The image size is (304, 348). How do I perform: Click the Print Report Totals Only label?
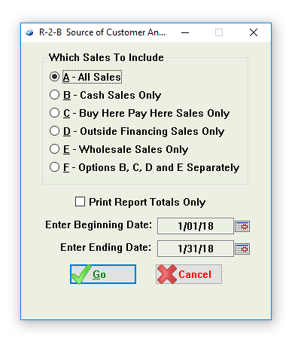tap(147, 202)
